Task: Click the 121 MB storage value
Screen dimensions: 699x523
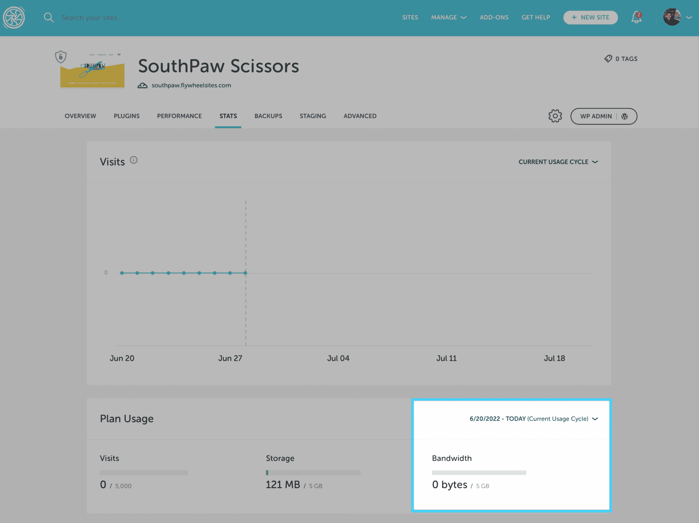Action: (x=283, y=485)
